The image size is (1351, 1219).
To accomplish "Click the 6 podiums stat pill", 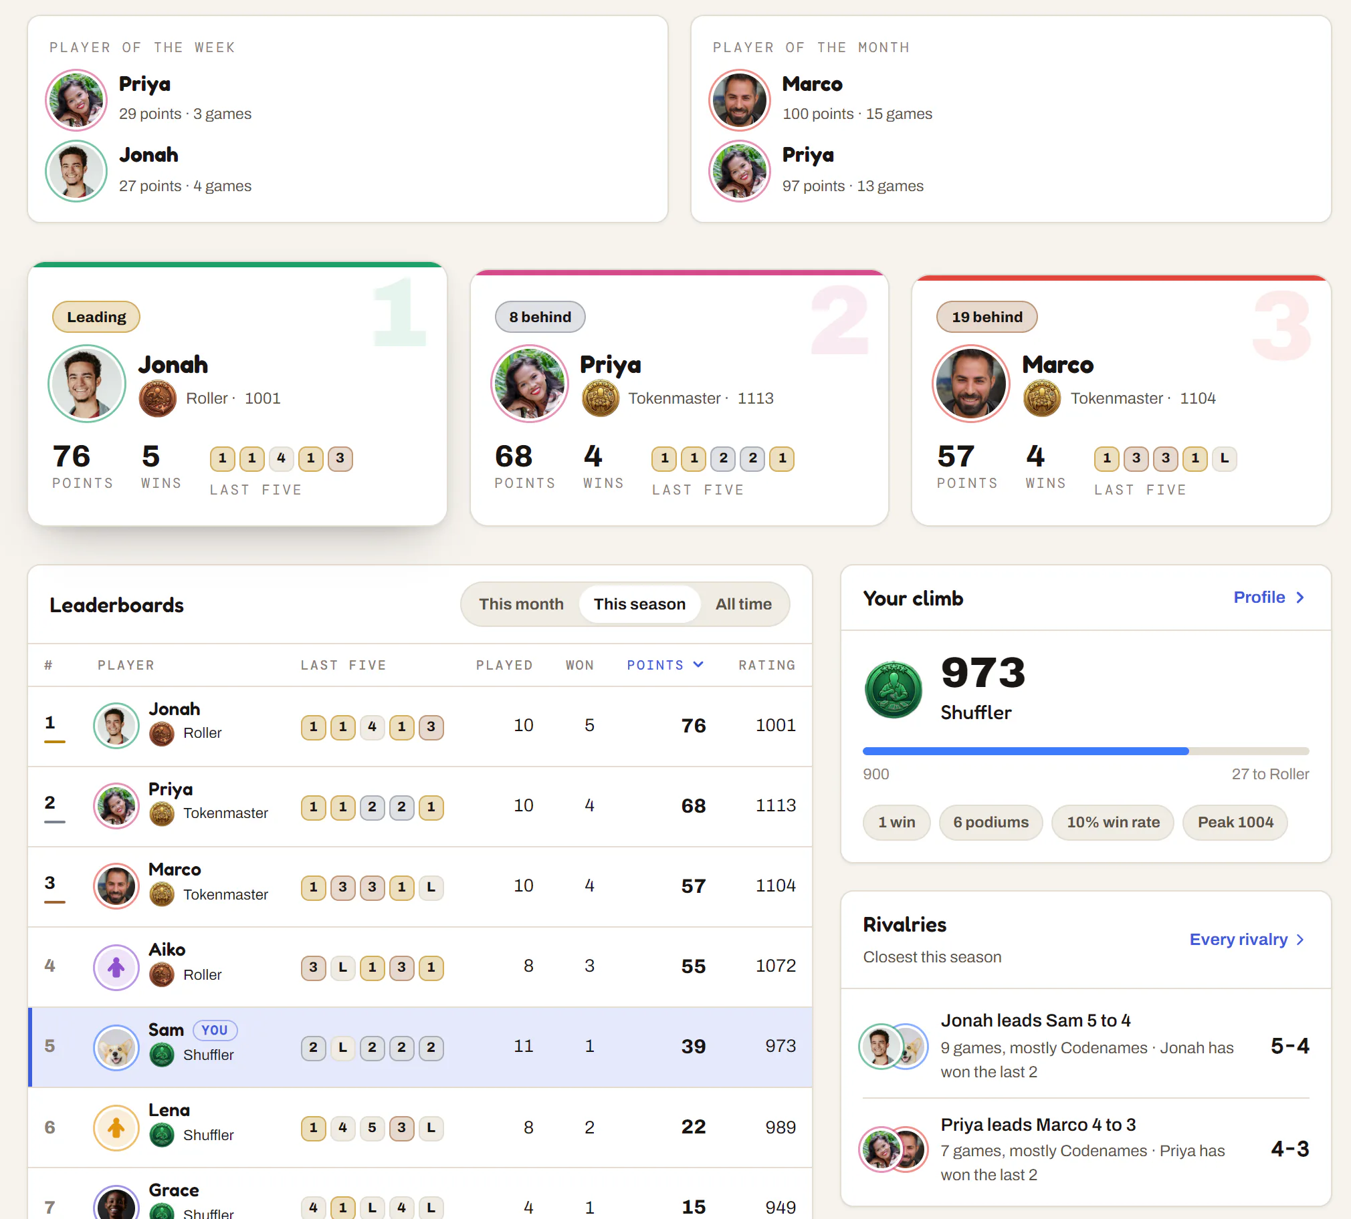I will (991, 823).
